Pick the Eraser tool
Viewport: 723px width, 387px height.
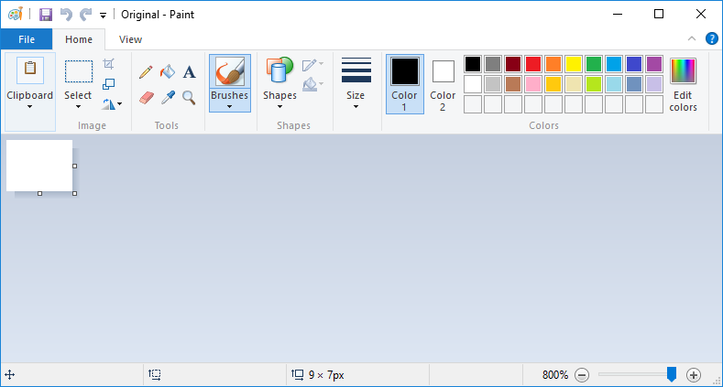[x=147, y=98]
